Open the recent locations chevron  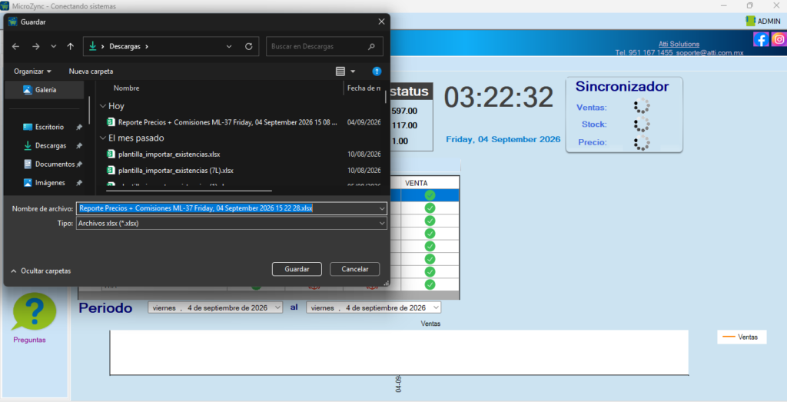pos(54,46)
